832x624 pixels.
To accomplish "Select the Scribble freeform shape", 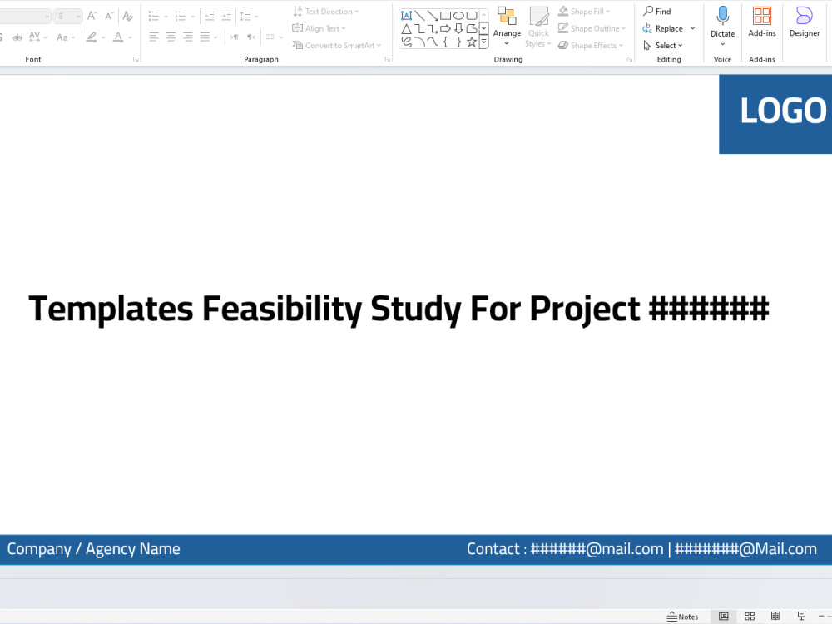I will 407,42.
